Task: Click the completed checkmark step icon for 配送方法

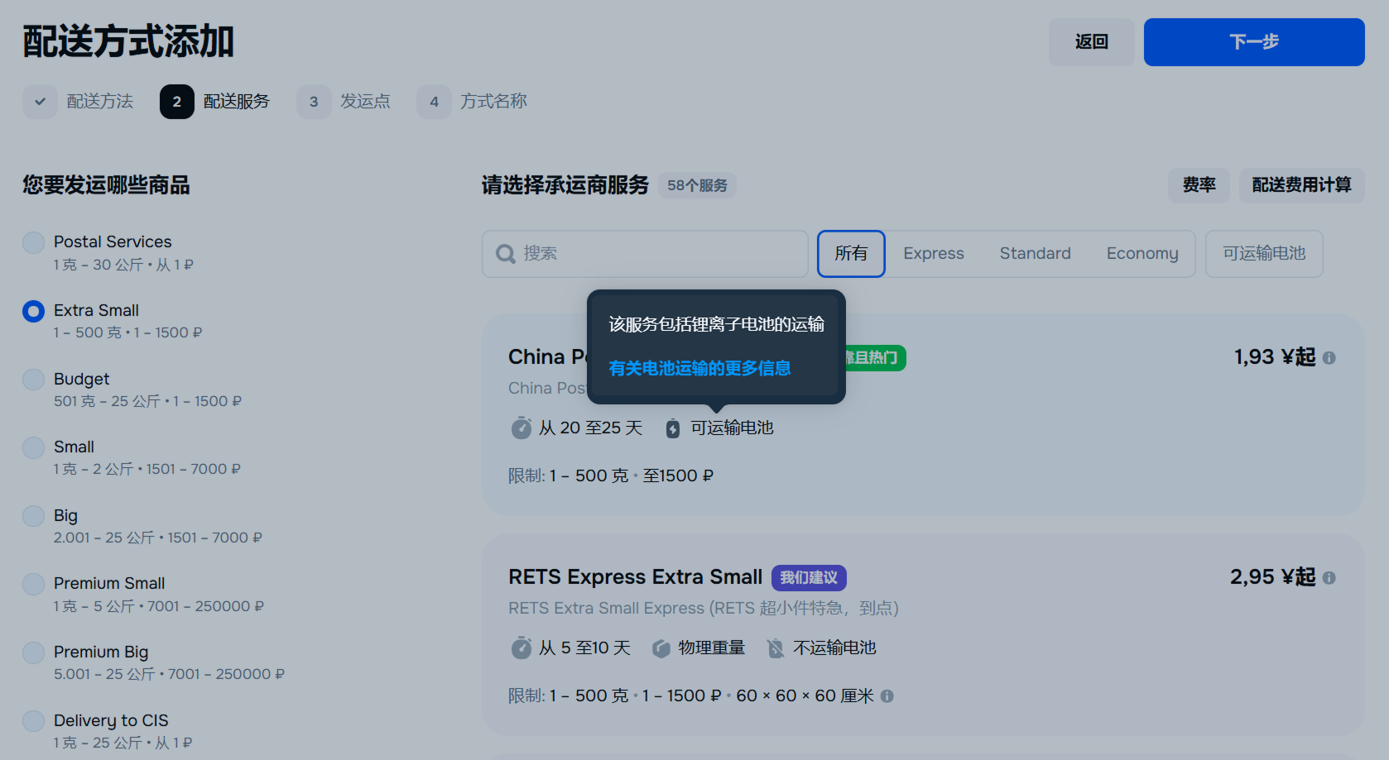Action: [40, 102]
